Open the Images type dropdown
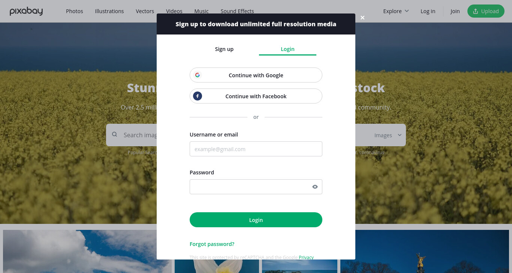Image resolution: width=512 pixels, height=273 pixels. pos(388,135)
